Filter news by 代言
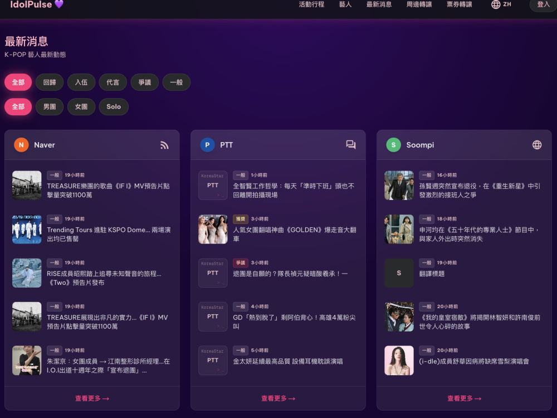Screen dimensions: 557x418 (x=113, y=82)
